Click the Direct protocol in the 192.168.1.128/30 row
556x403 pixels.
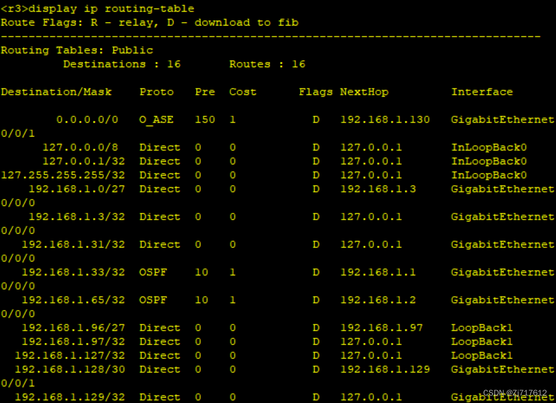pos(160,369)
